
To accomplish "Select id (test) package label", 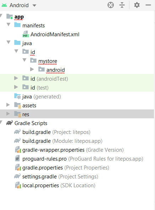I will coord(39,88).
